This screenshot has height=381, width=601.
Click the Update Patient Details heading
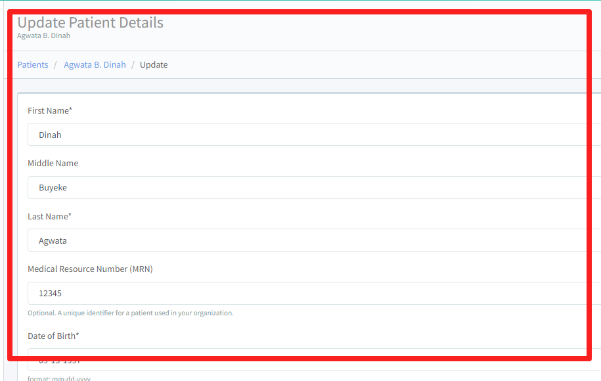[91, 22]
